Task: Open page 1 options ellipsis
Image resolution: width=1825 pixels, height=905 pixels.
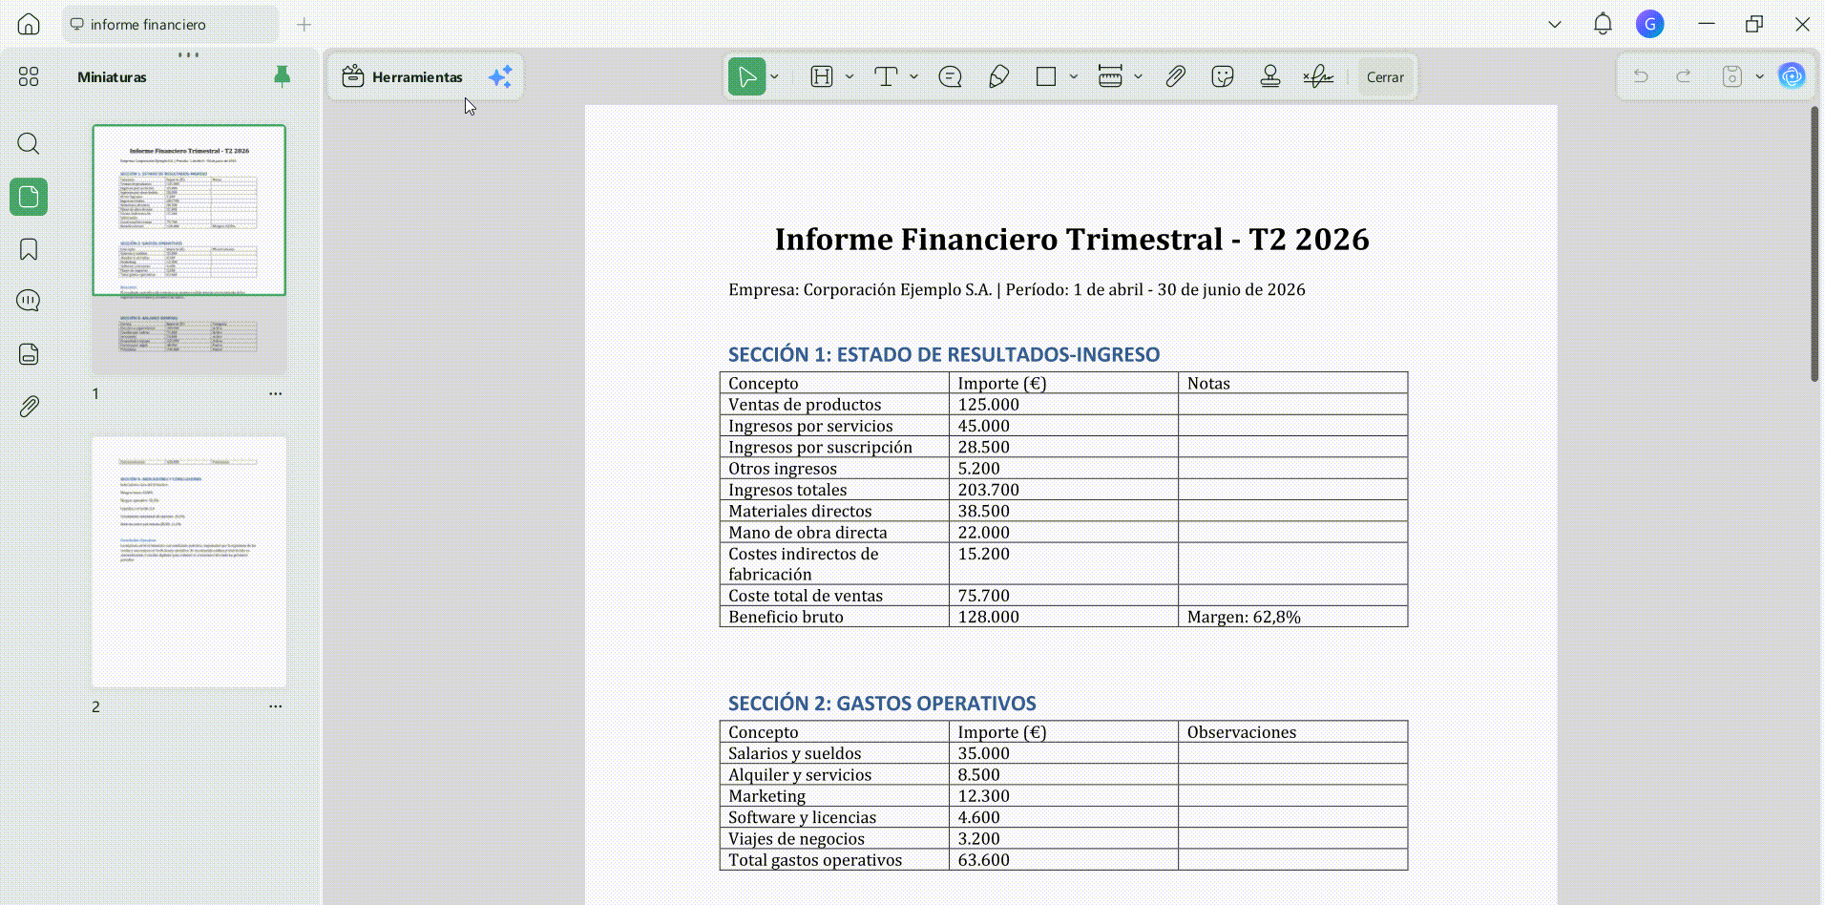Action: pyautogui.click(x=275, y=393)
